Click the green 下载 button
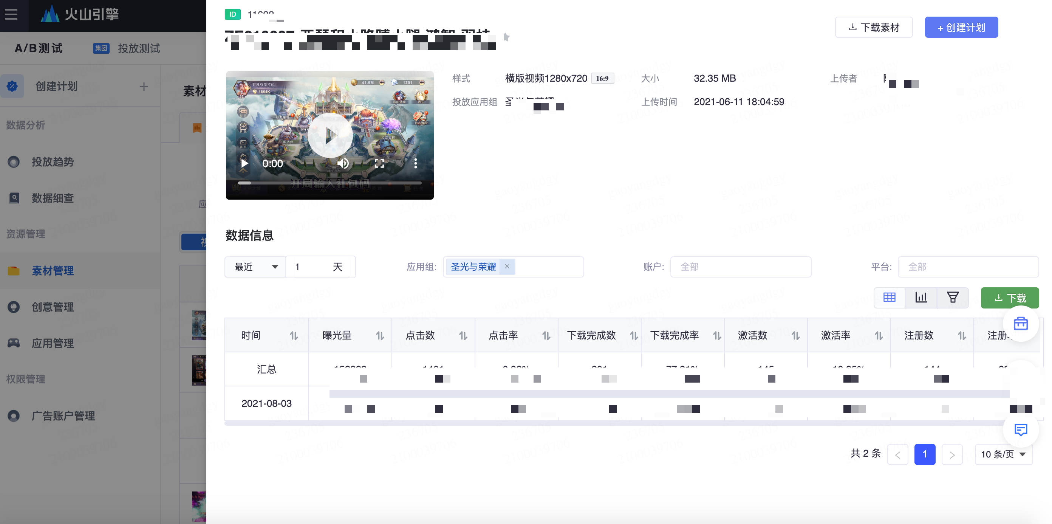Screen dimensions: 1052x524 click(1010, 298)
